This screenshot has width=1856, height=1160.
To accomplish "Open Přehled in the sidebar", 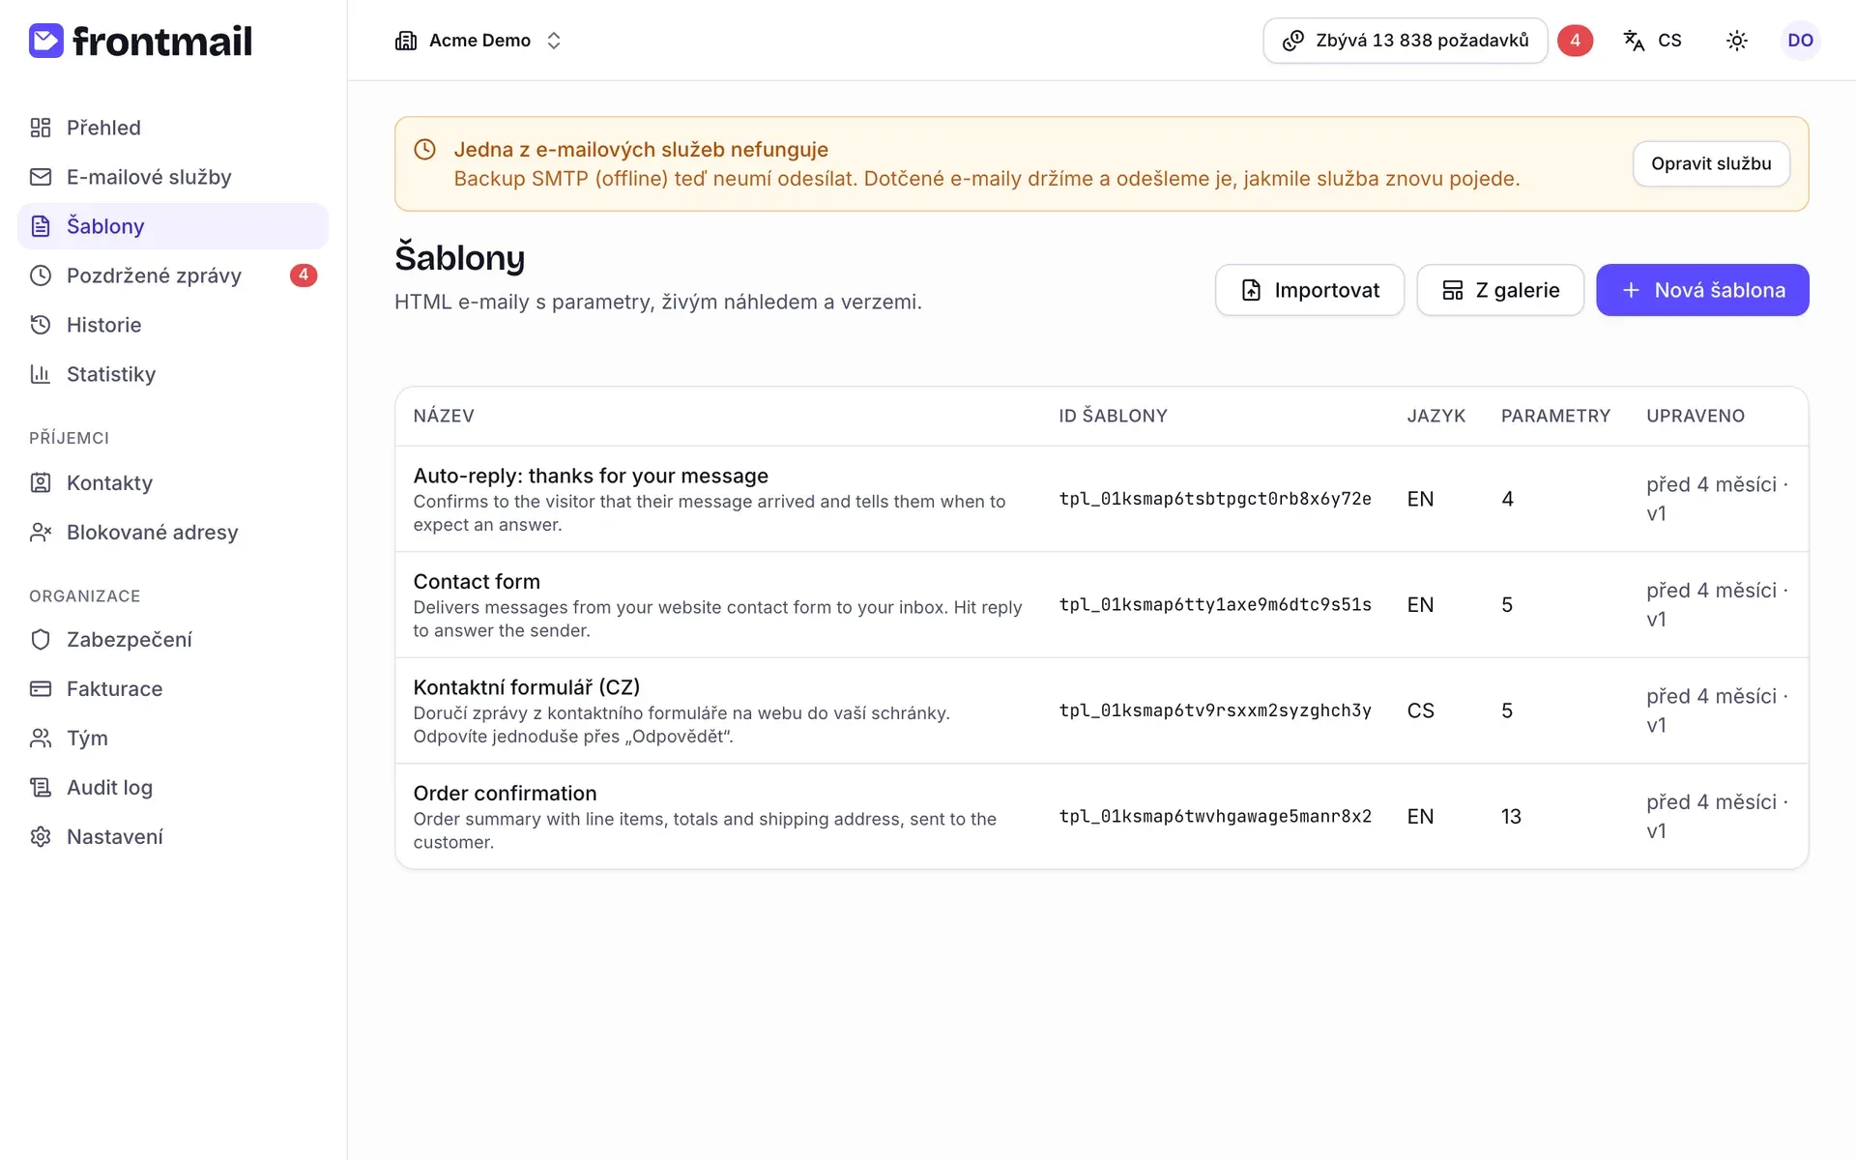I will tap(173, 128).
